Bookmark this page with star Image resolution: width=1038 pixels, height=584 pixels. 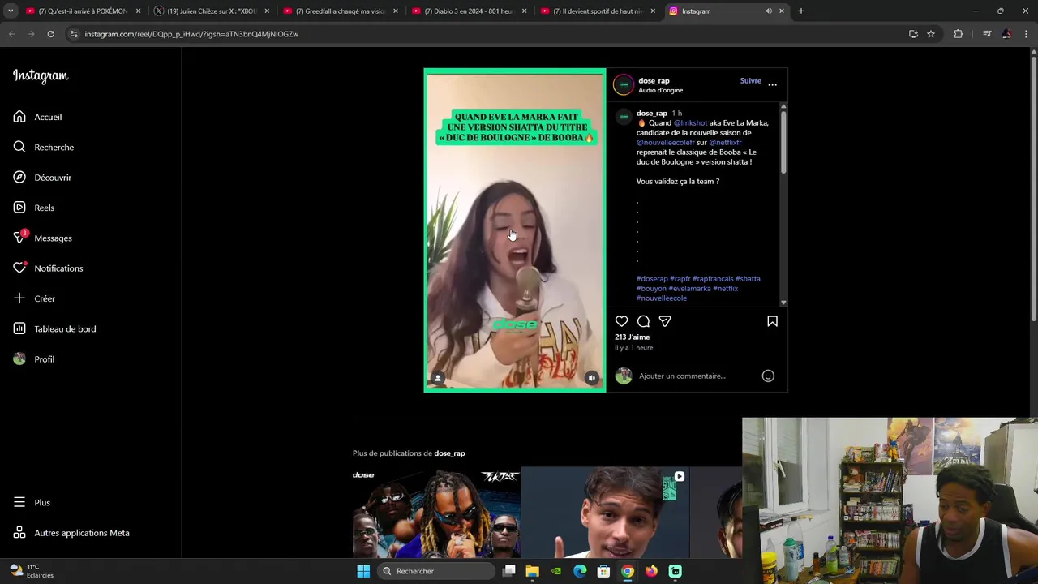[x=931, y=34]
